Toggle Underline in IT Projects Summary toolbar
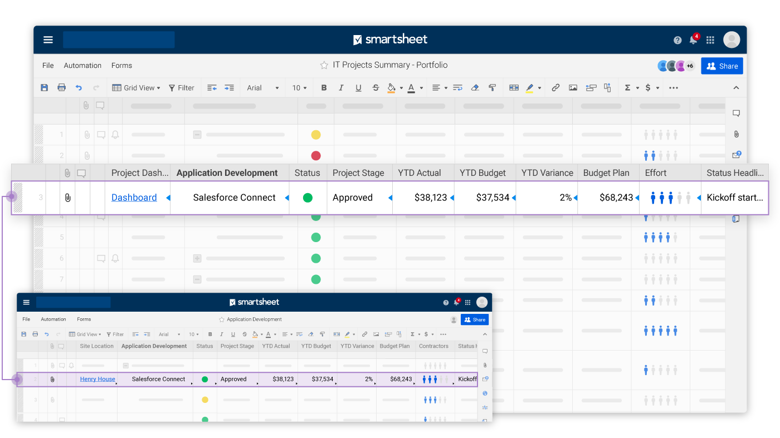Screen dimensions: 780x438 coord(358,87)
